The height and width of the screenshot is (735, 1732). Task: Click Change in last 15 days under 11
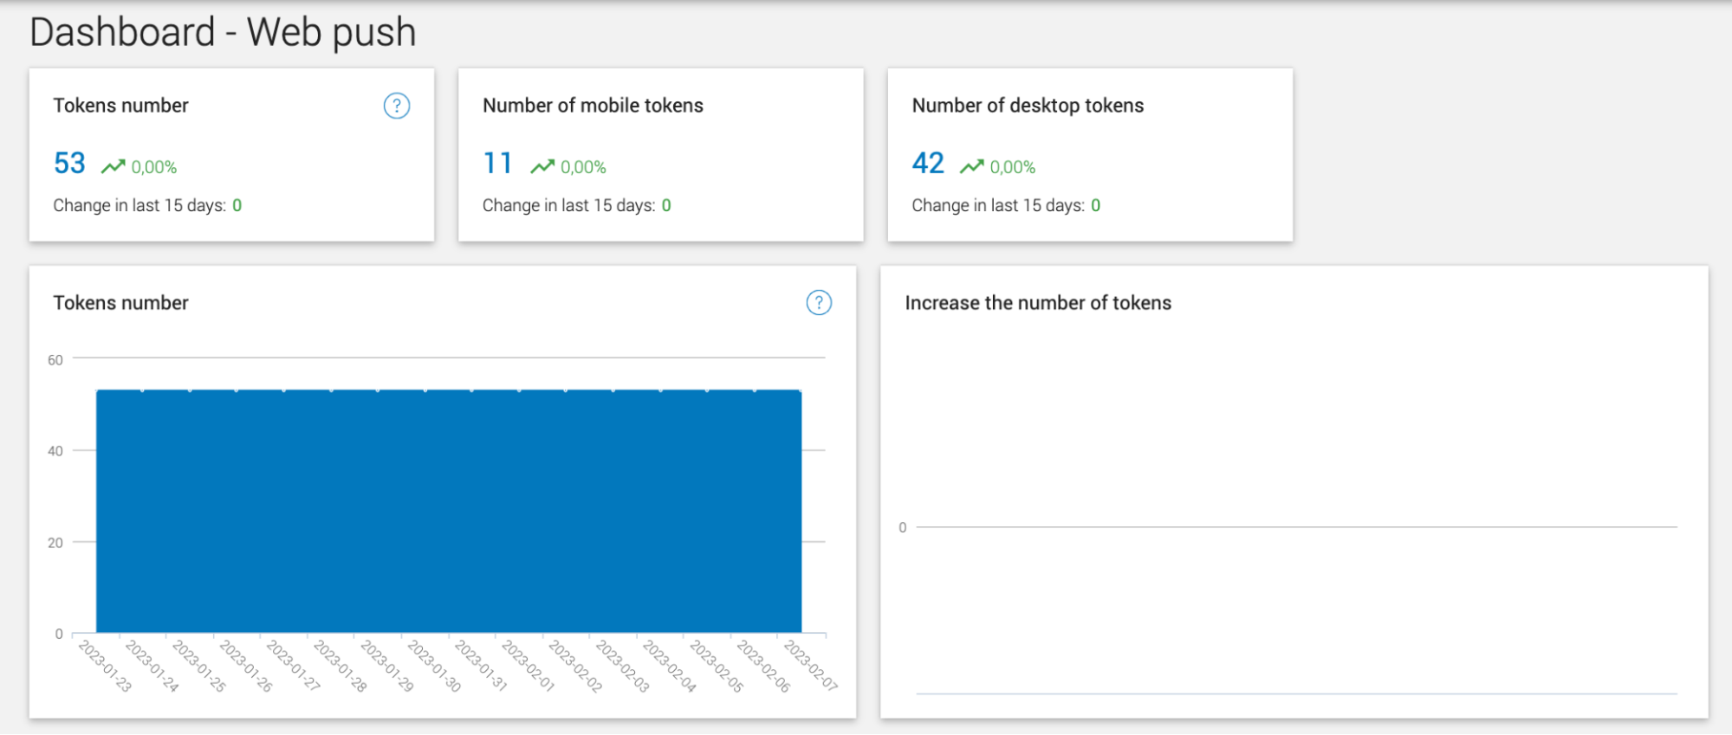(x=577, y=205)
